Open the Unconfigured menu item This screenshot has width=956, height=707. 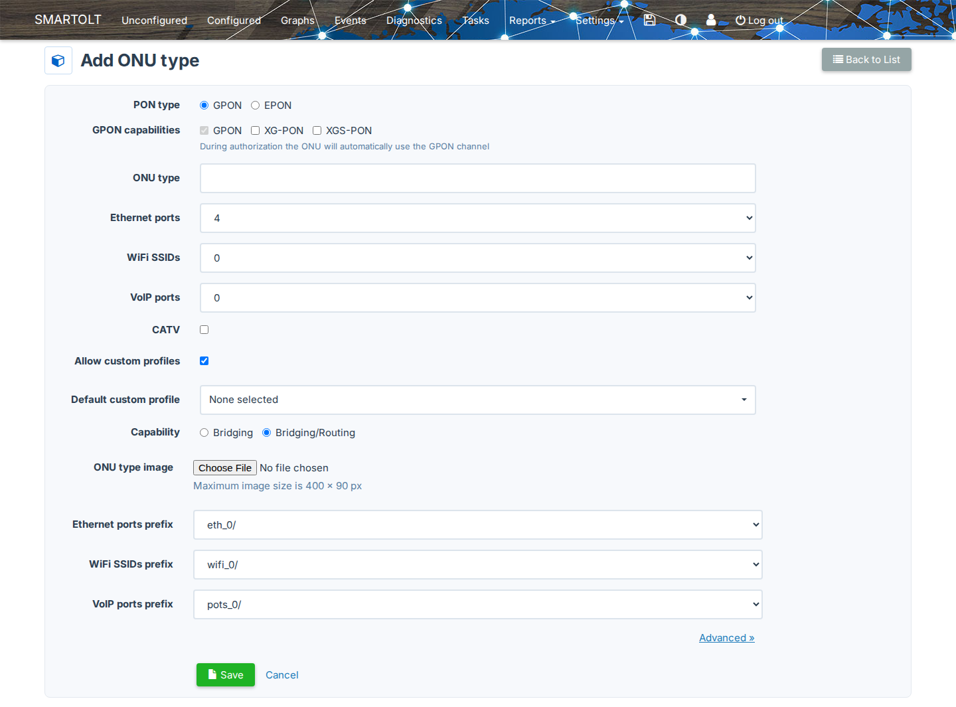154,21
